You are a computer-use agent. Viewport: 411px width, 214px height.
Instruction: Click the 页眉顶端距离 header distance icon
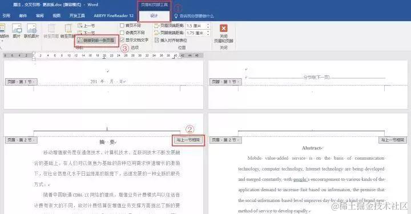point(156,26)
